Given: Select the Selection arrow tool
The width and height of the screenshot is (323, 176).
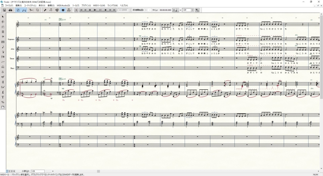Looking at the screenshot, I should 3,17.
